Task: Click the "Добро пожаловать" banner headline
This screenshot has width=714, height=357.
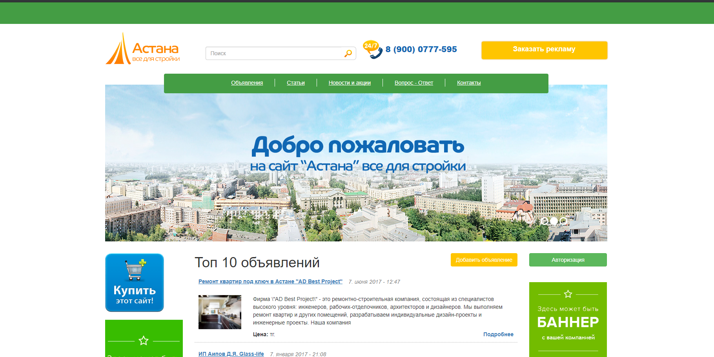Action: pos(358,146)
